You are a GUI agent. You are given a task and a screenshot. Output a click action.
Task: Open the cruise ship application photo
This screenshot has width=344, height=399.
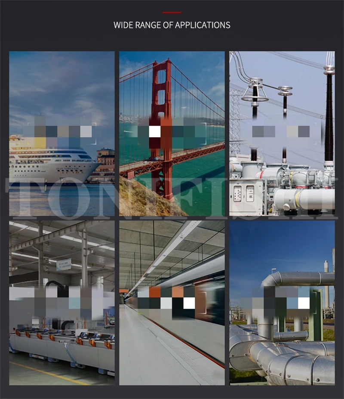coord(62,133)
